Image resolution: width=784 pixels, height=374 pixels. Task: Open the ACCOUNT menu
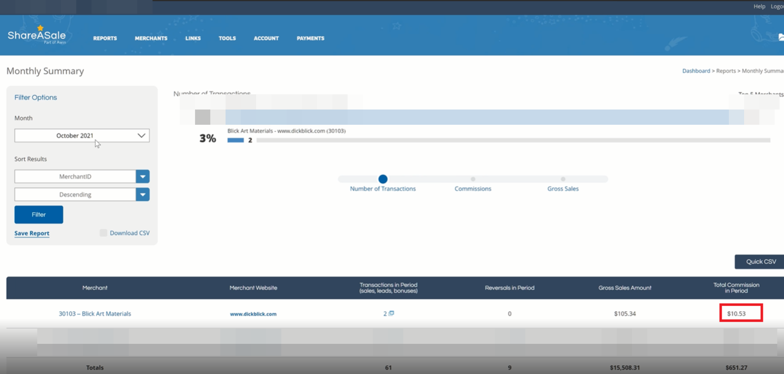[266, 38]
